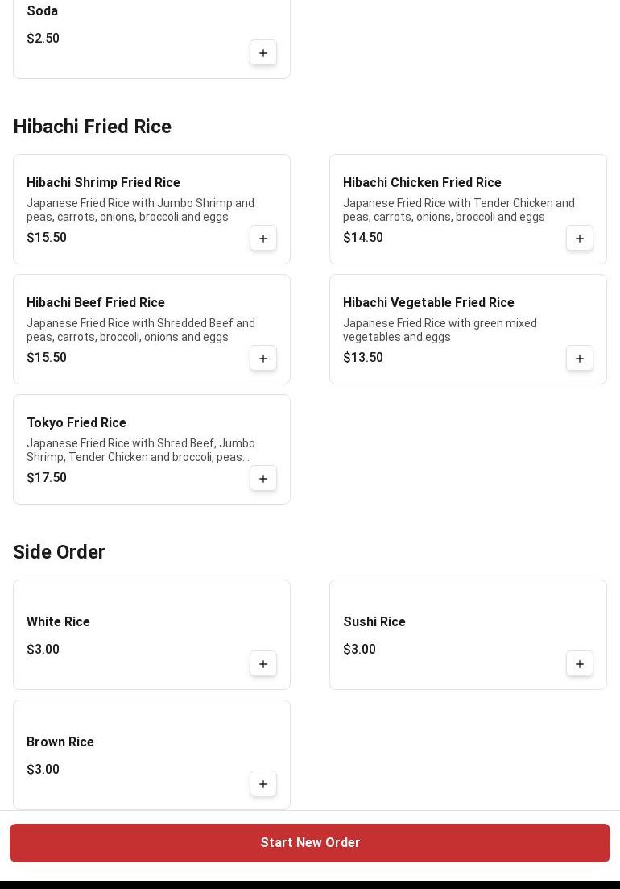Select the White Rice item name
Image resolution: width=620 pixels, height=889 pixels.
(x=58, y=622)
